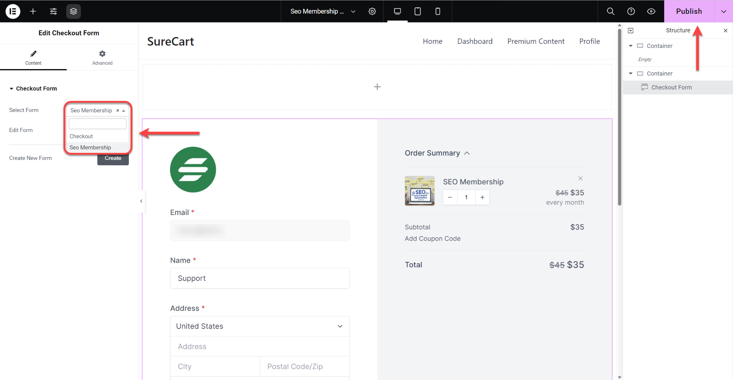Image resolution: width=733 pixels, height=380 pixels.
Task: Click the layers Structure icon in the toolbar
Action: point(73,11)
